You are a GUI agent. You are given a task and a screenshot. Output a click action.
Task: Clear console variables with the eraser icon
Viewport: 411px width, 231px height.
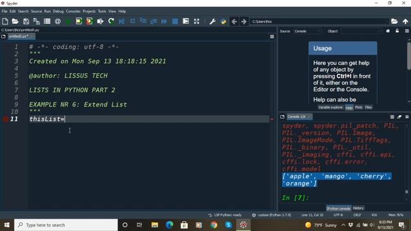click(399, 117)
